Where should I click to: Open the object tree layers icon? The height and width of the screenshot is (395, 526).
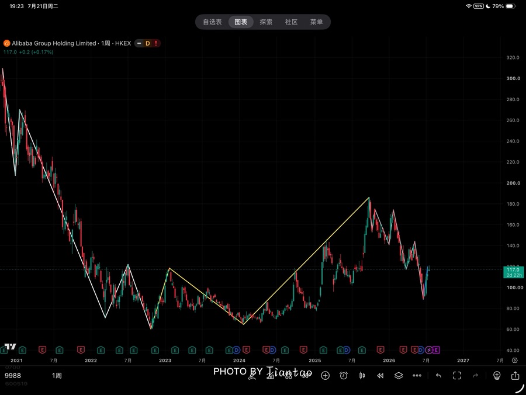tap(399, 376)
